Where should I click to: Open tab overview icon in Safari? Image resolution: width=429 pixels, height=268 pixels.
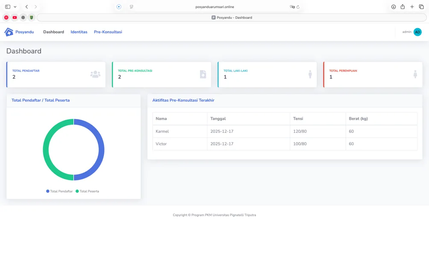tap(421, 7)
